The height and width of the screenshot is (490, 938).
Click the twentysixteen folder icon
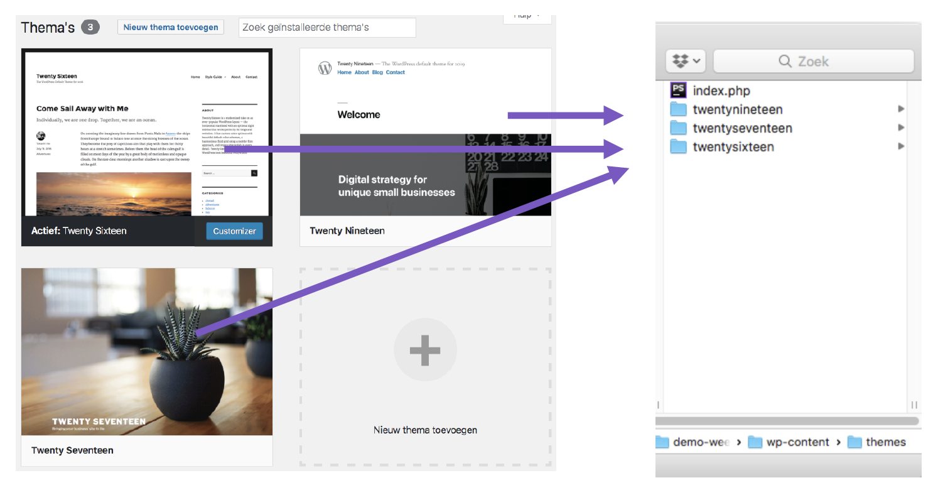tap(678, 147)
